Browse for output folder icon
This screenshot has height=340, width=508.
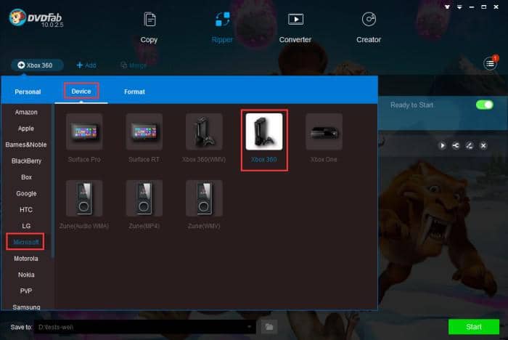pos(269,327)
